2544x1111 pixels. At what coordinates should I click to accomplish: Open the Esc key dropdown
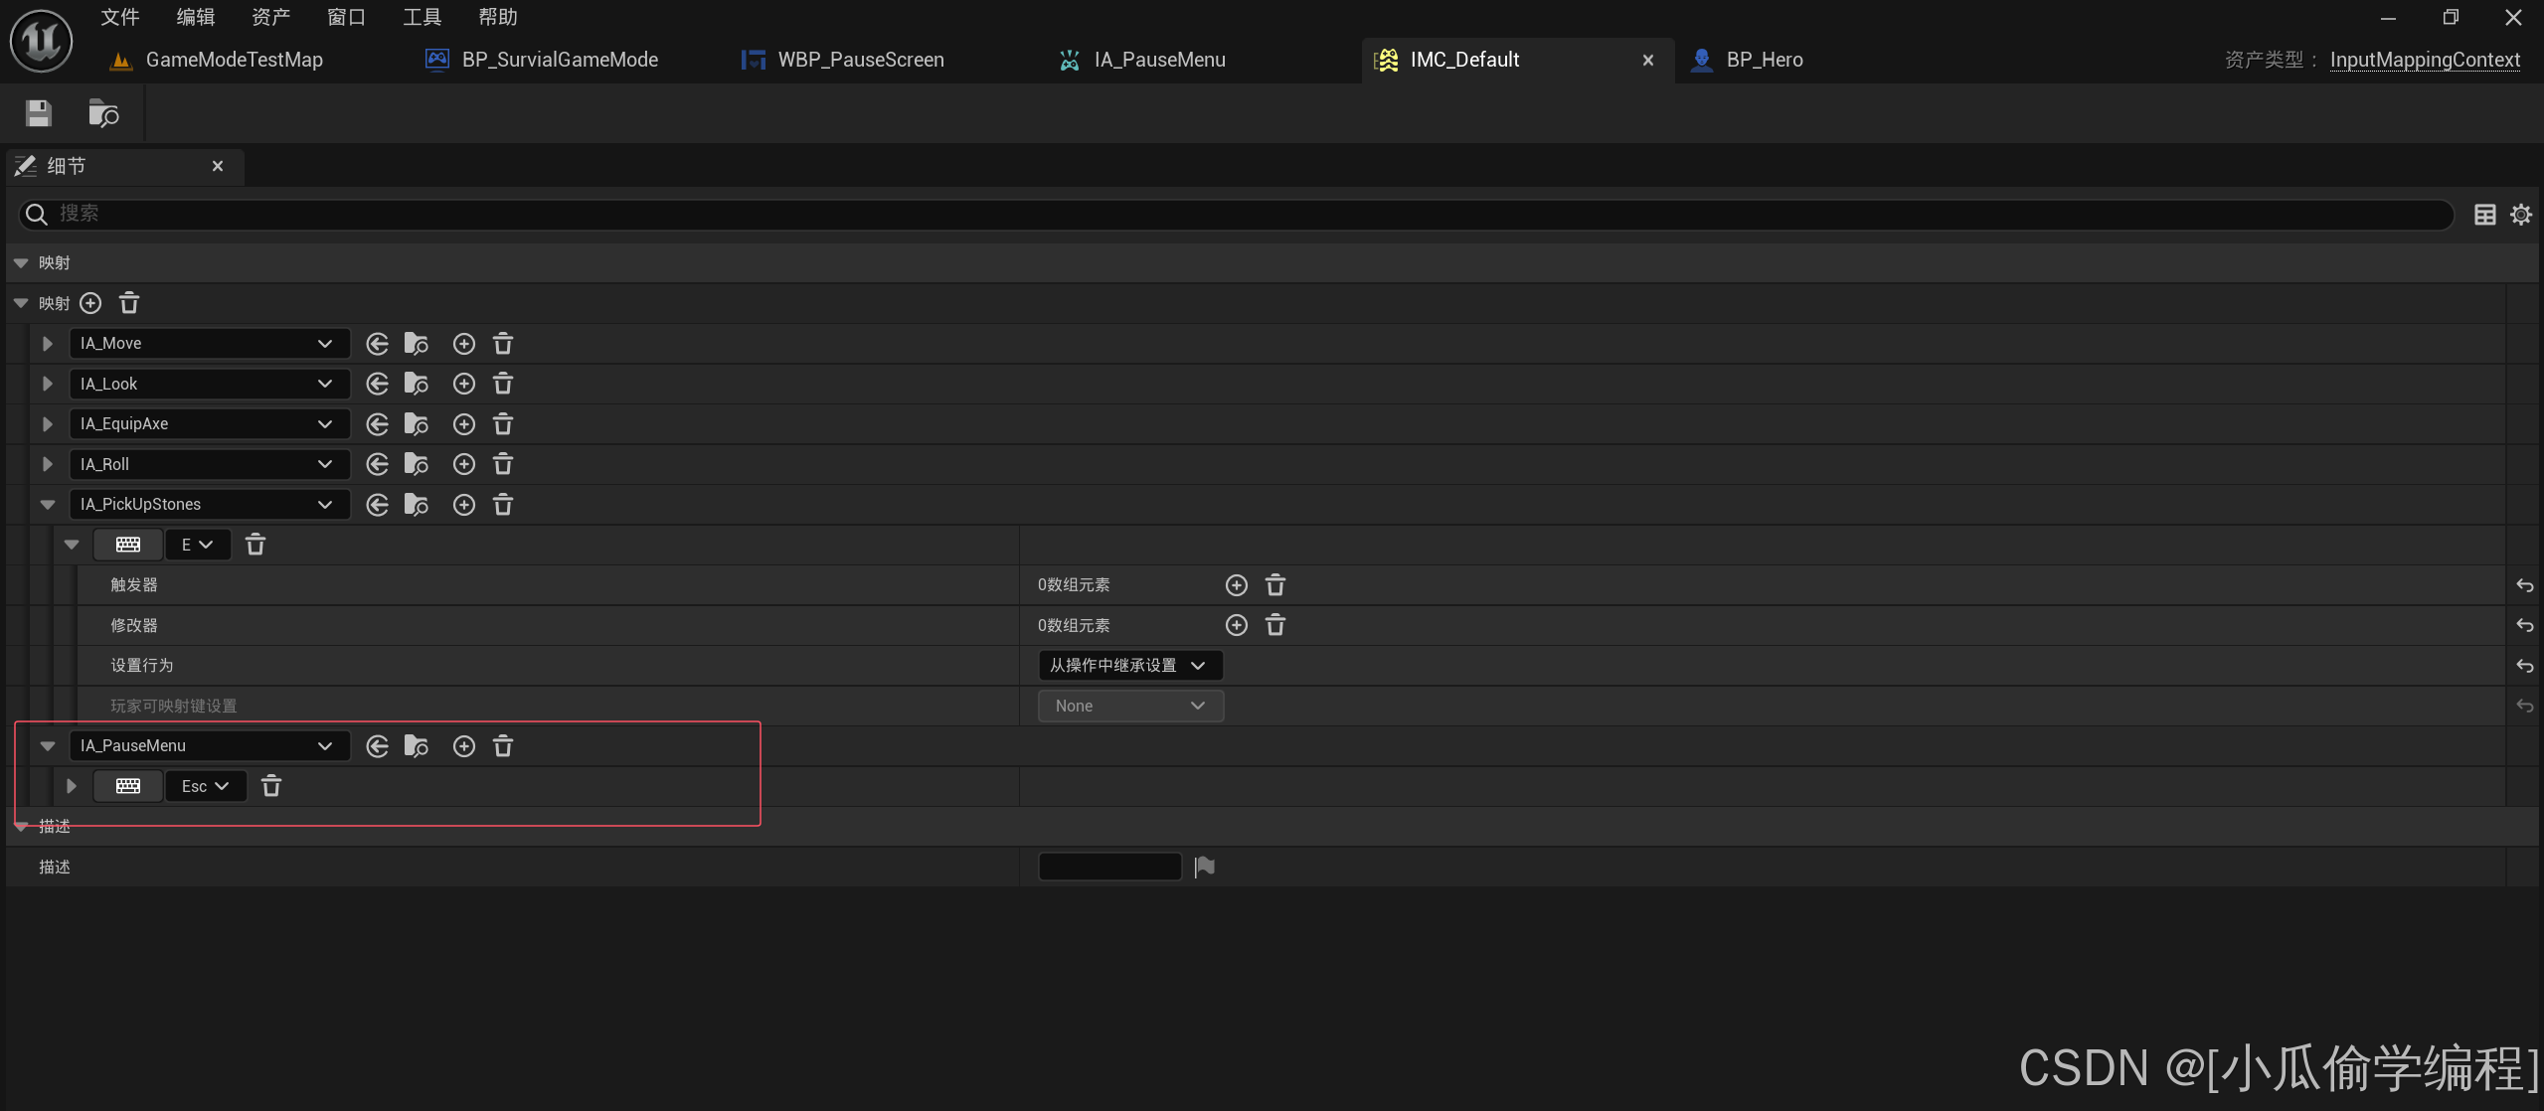(206, 787)
